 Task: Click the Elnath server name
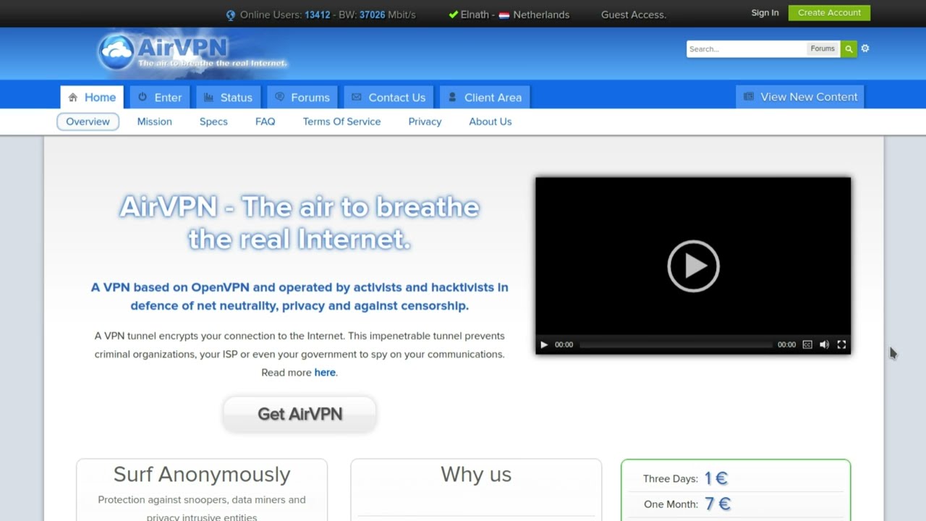tap(475, 14)
